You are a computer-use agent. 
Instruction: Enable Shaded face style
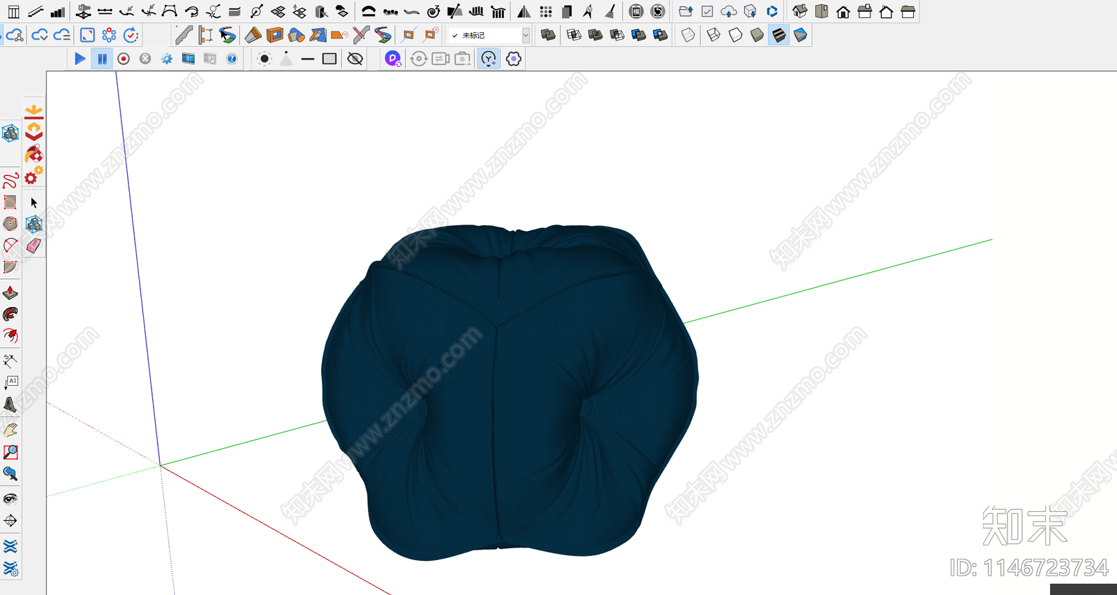click(x=757, y=35)
